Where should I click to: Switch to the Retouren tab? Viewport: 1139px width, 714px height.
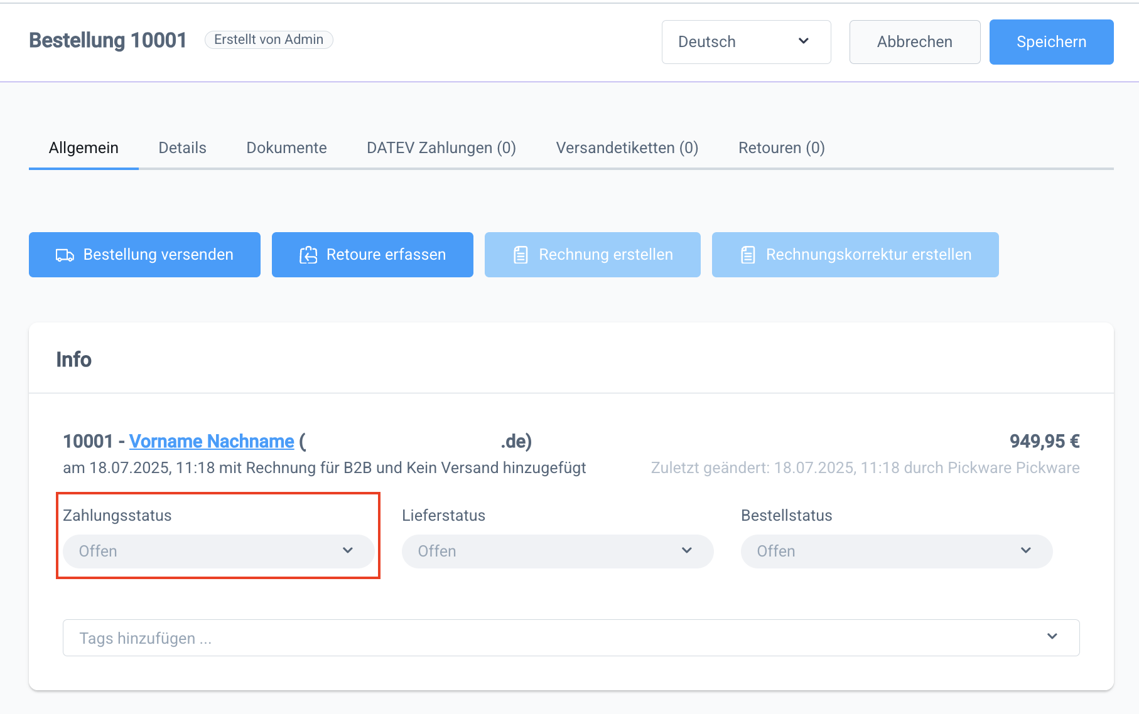781,148
